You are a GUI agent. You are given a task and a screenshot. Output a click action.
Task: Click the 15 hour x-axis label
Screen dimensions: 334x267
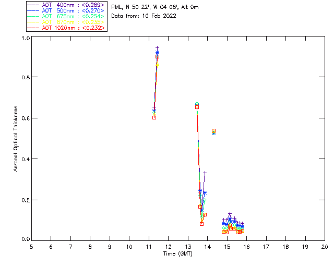tap(227, 247)
